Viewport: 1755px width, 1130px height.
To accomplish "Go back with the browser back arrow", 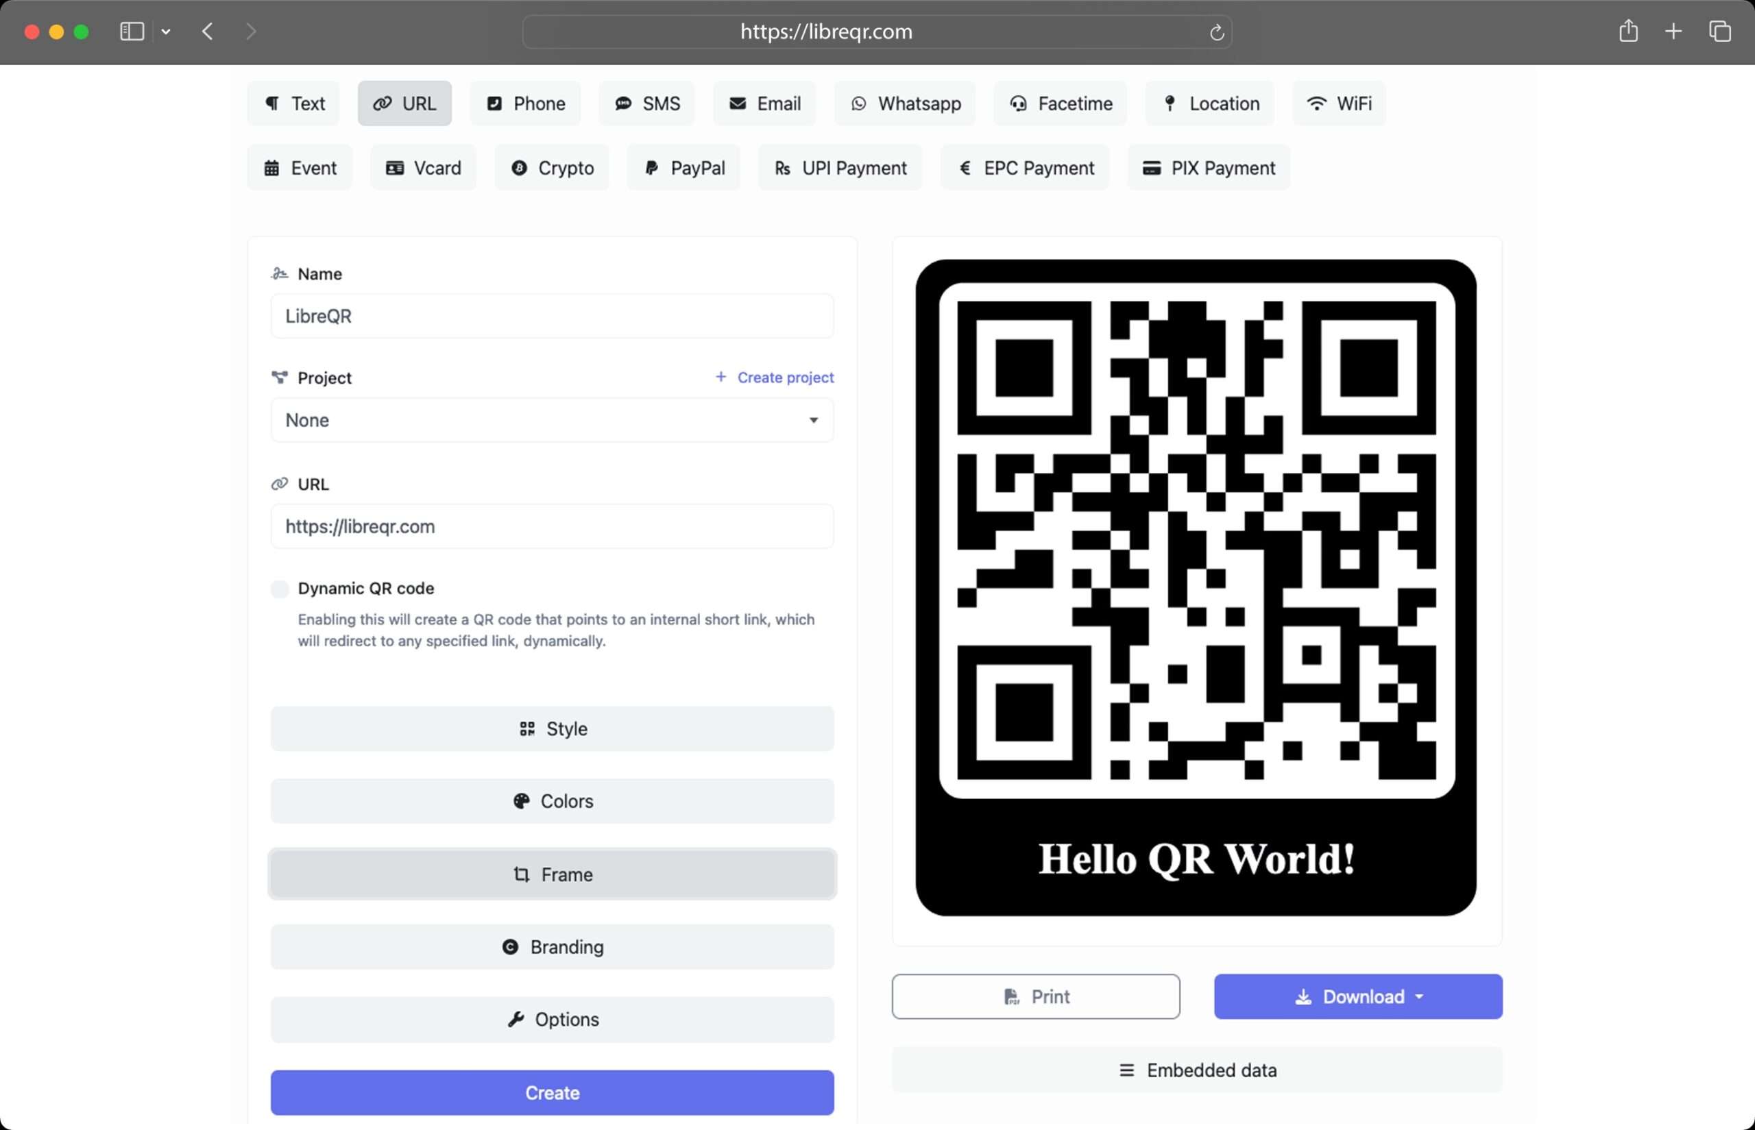I will pyautogui.click(x=208, y=31).
